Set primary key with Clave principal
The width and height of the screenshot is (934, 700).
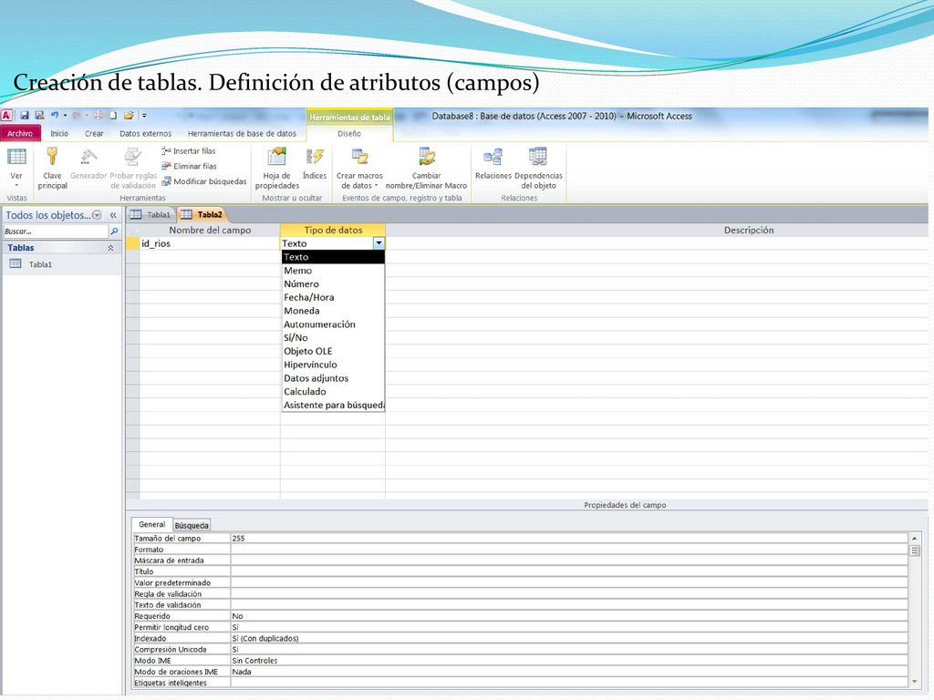52,169
